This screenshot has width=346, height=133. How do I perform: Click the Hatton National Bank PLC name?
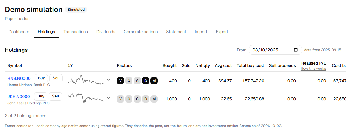29,85
